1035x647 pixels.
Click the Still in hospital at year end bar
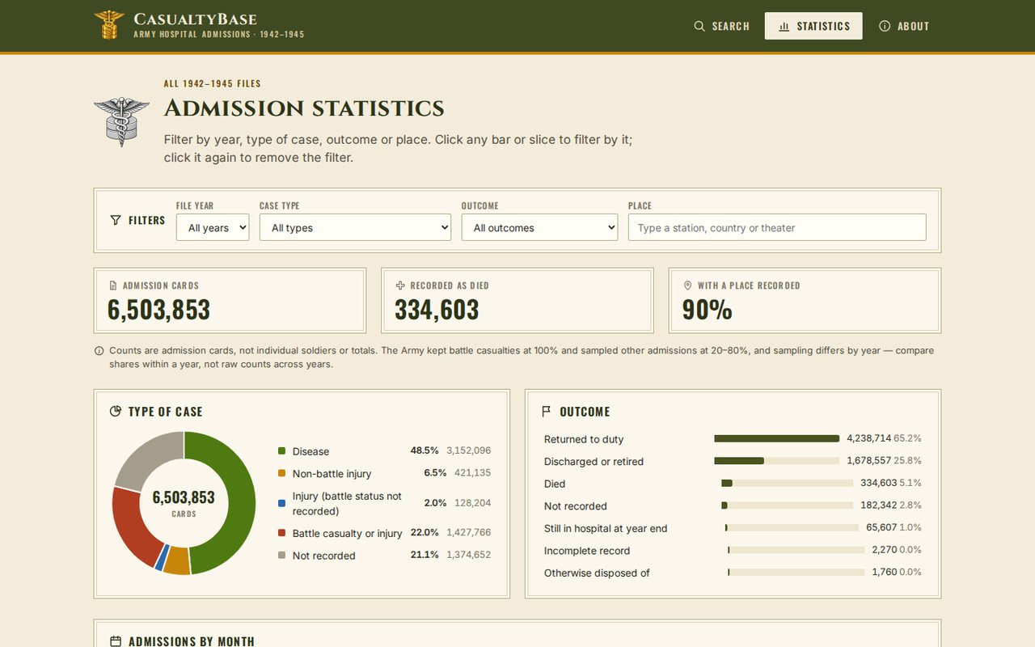792,527
